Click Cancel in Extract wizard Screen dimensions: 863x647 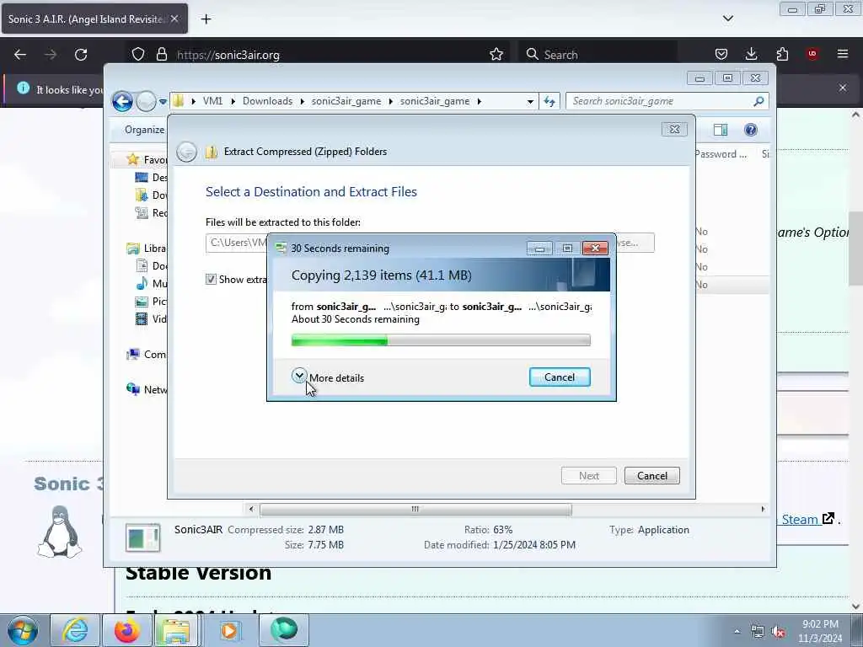[x=651, y=476]
